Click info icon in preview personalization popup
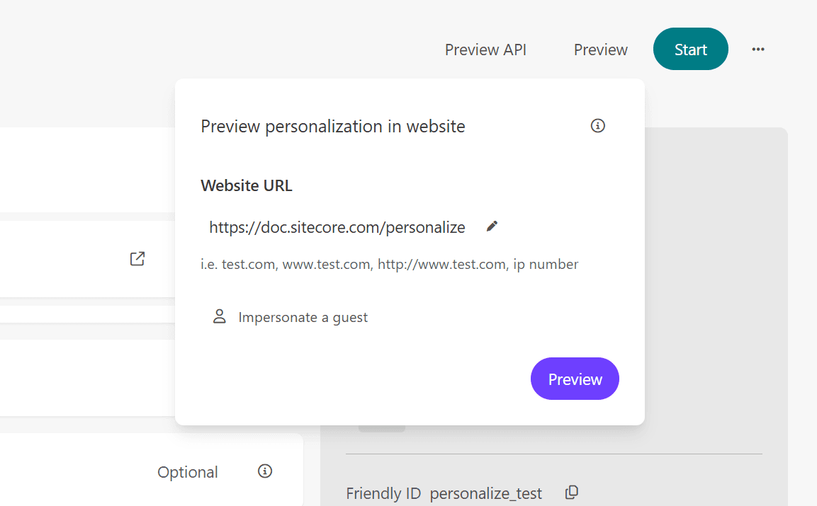This screenshot has width=817, height=506. pyautogui.click(x=598, y=126)
